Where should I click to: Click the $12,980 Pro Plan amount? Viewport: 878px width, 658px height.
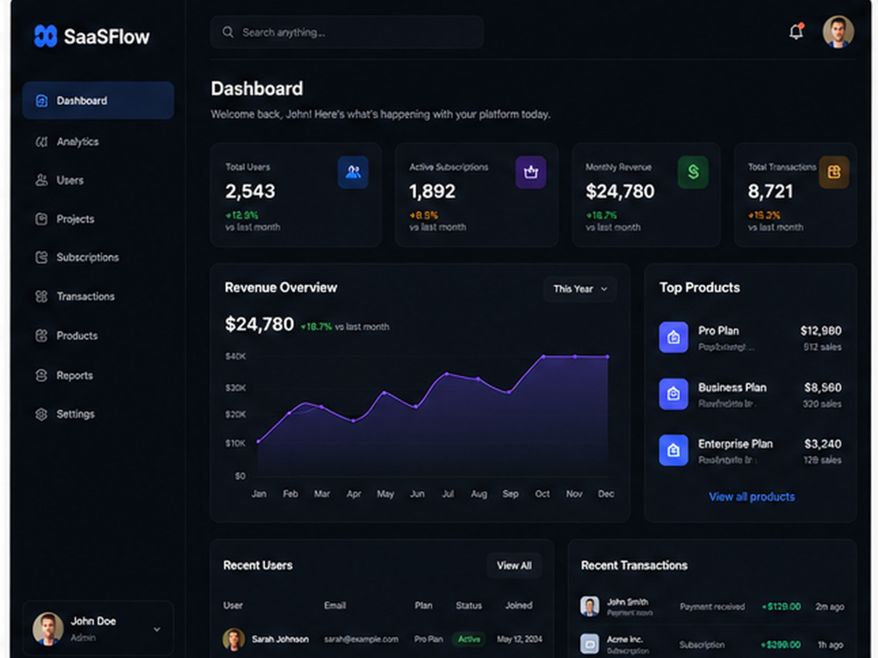click(x=821, y=331)
